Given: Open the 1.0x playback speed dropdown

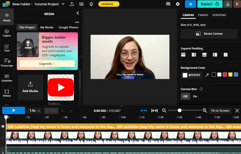Looking at the screenshot, I should [x=35, y=110].
